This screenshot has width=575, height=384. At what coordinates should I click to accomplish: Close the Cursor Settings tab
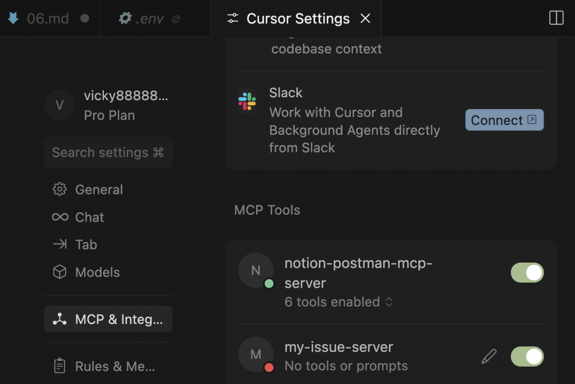click(x=365, y=19)
